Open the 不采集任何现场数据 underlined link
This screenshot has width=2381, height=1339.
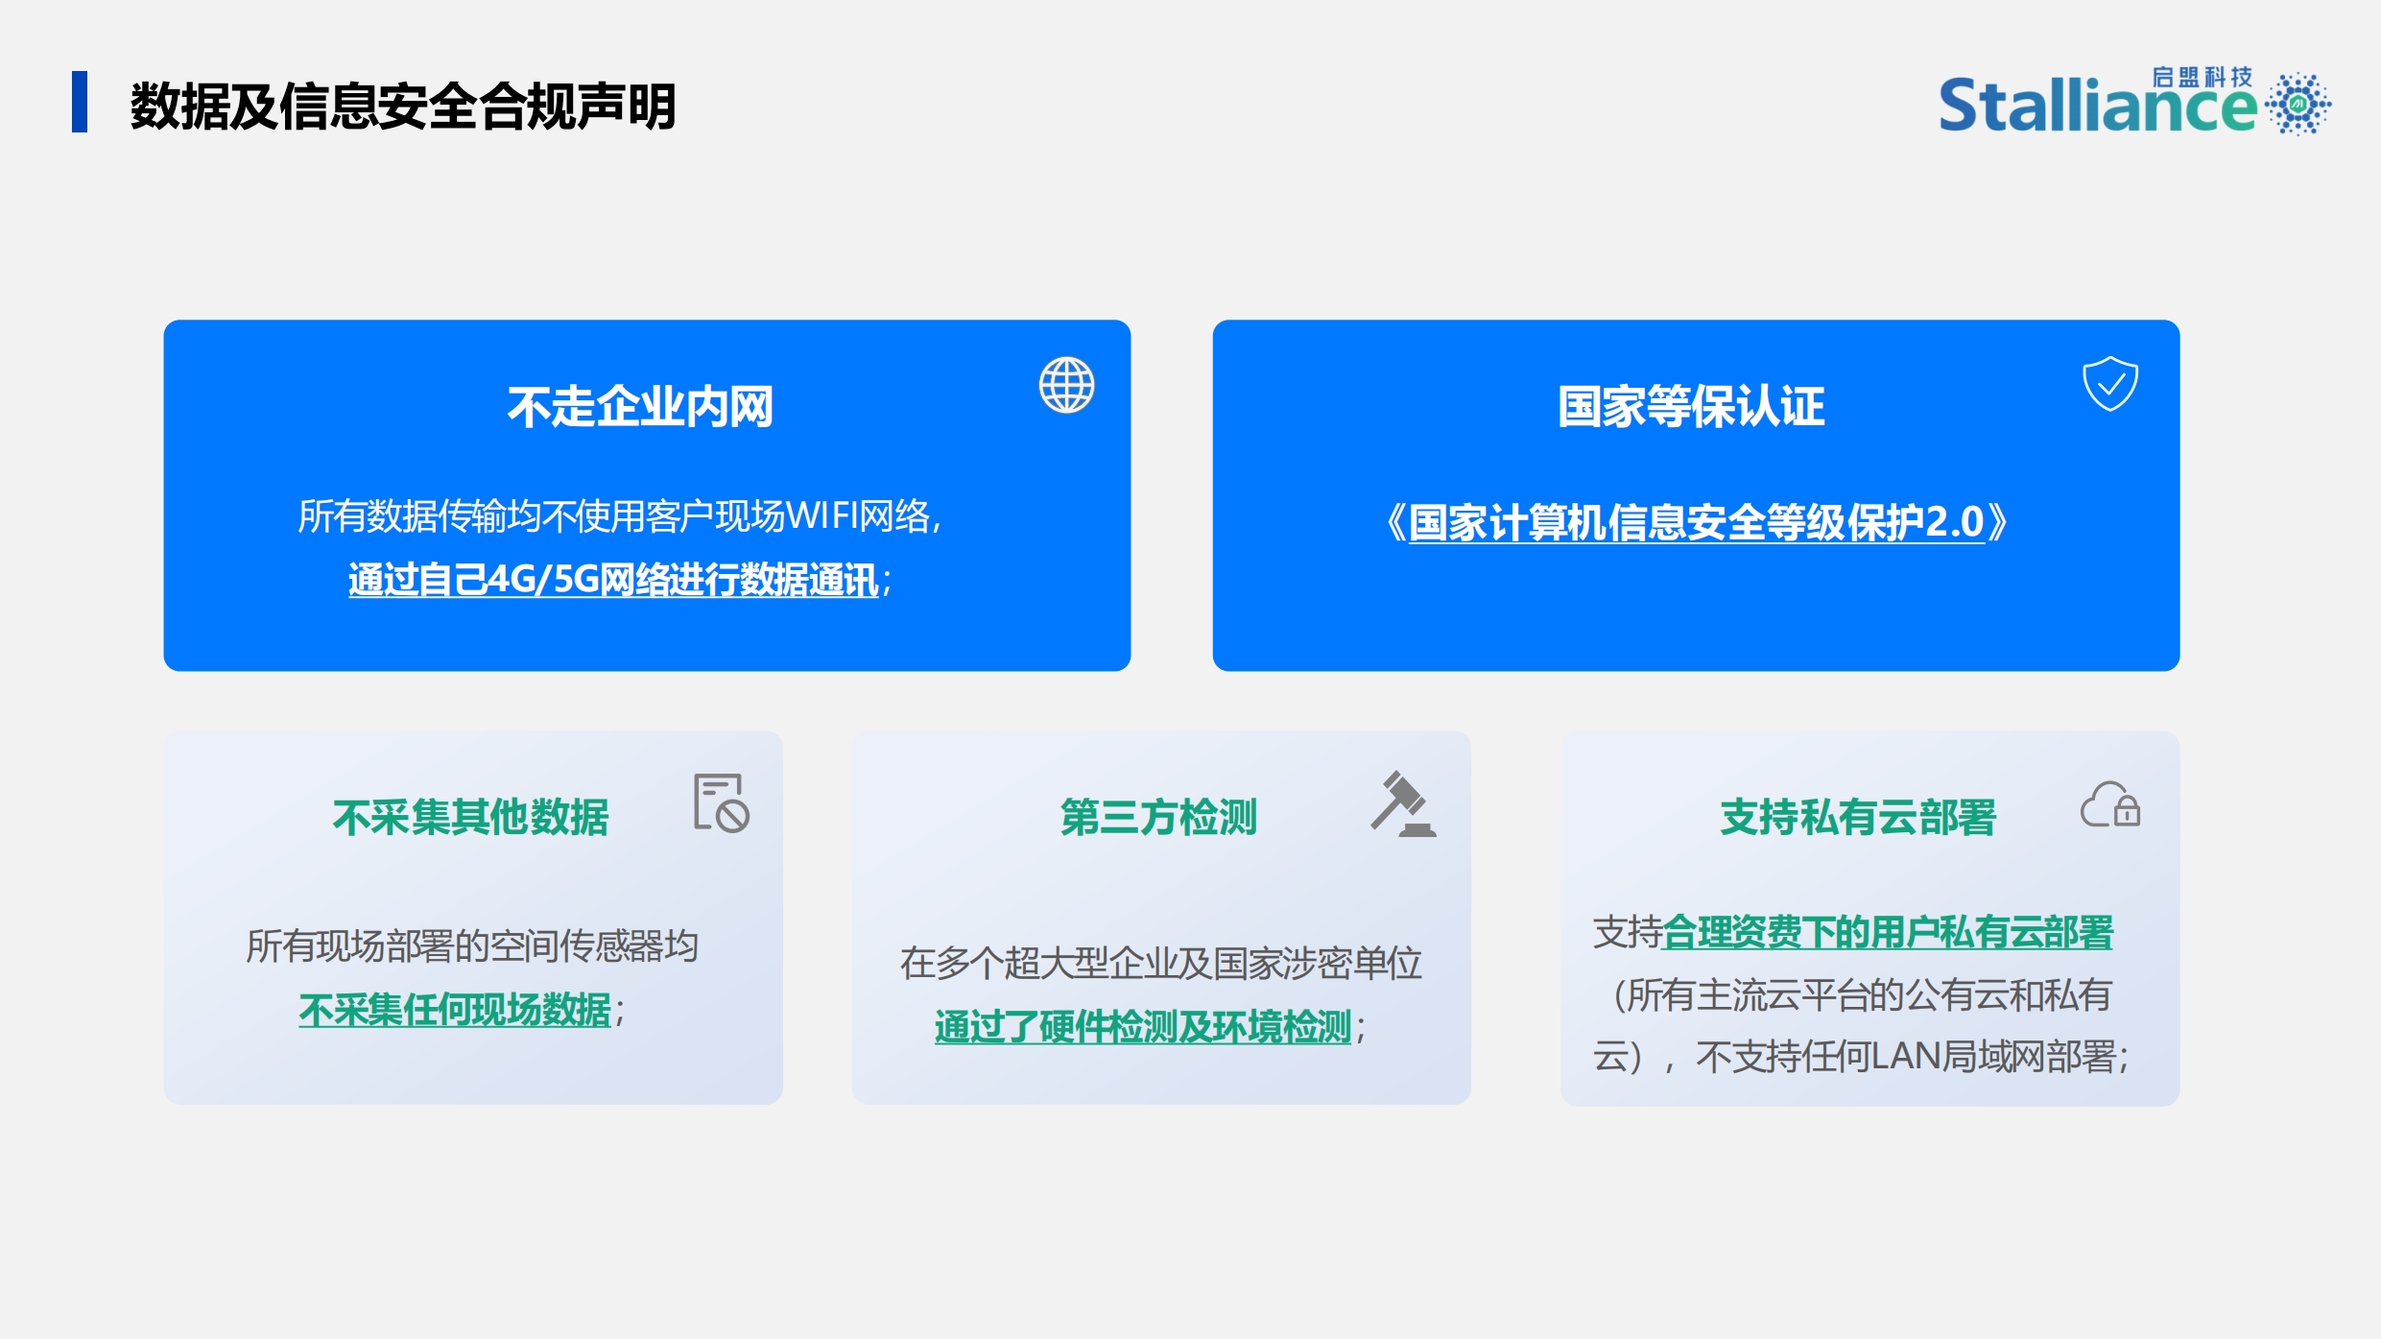click(455, 1010)
